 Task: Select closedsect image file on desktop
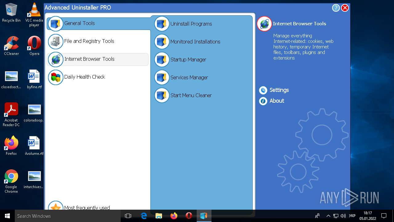coord(11,80)
